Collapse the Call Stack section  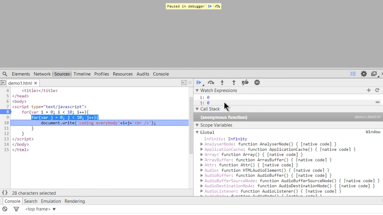[x=197, y=109]
